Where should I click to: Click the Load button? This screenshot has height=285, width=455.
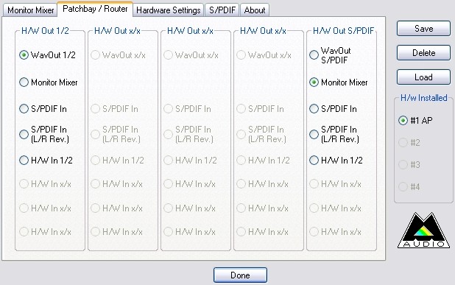point(423,77)
